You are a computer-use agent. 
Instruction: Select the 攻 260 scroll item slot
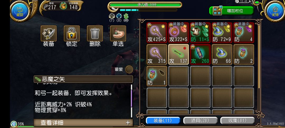(x=200, y=55)
